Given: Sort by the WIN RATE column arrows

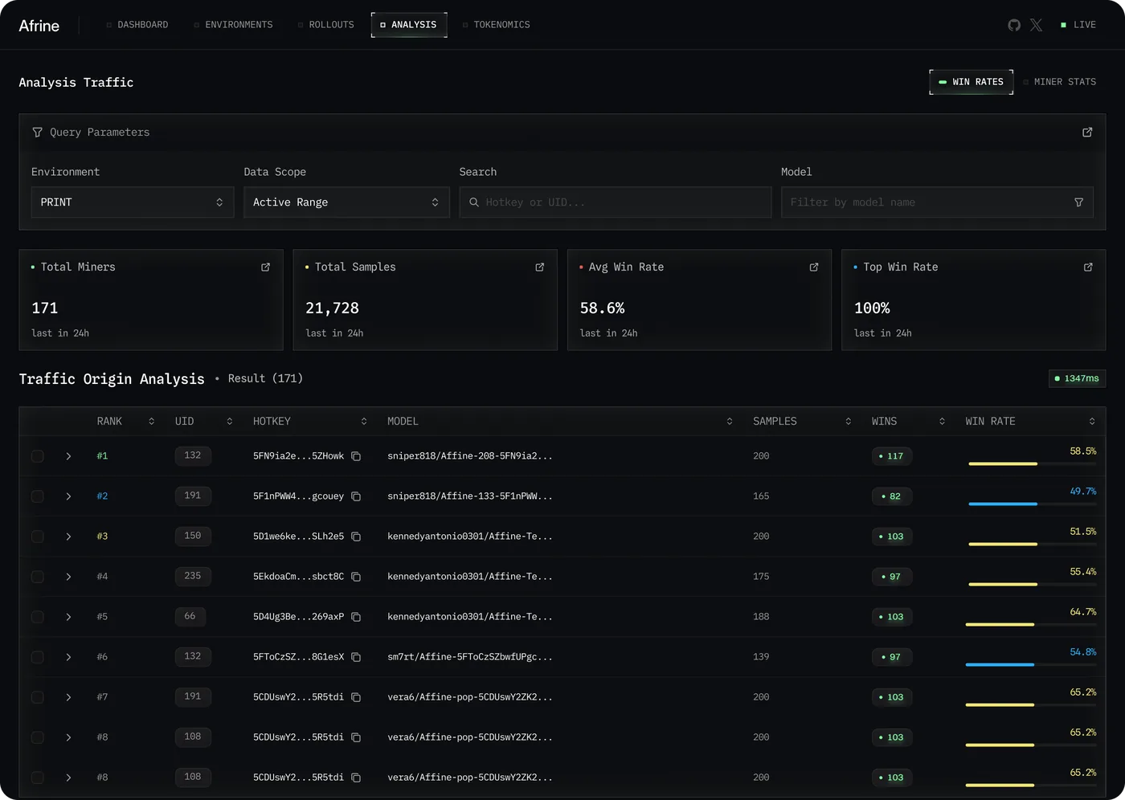Looking at the screenshot, I should pos(1092,422).
